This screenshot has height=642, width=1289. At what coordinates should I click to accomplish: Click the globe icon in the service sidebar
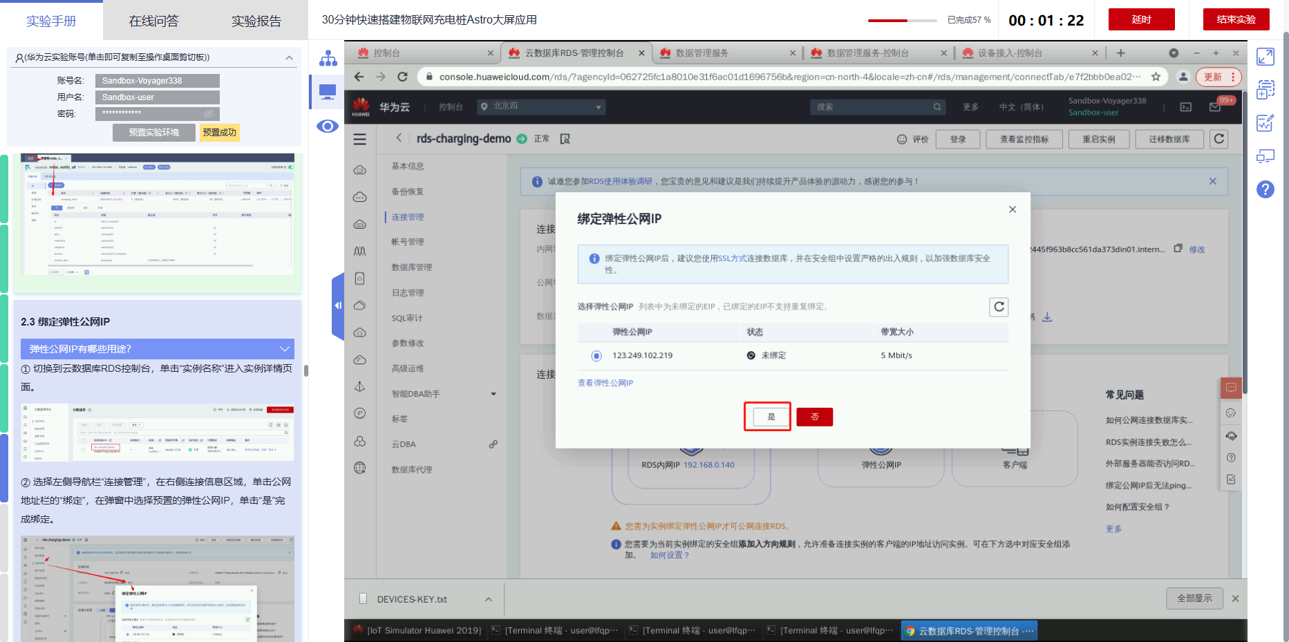[360, 468]
